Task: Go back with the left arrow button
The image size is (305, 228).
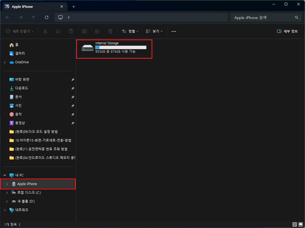Action: click(8, 17)
